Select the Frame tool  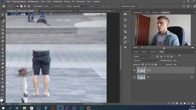click(x=2, y=33)
